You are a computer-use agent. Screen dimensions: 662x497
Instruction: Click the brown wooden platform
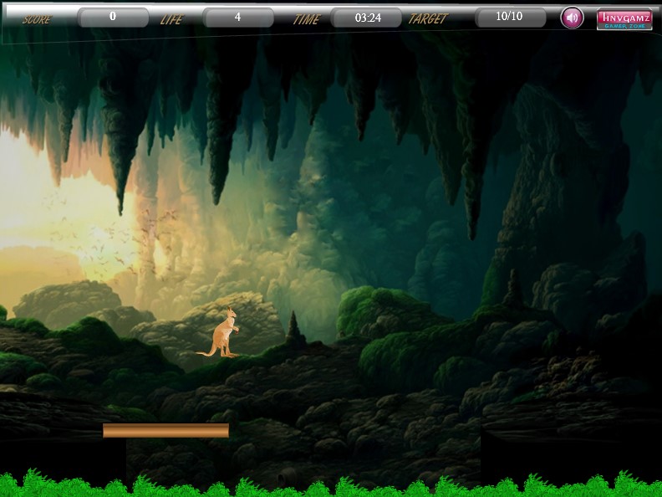point(166,430)
